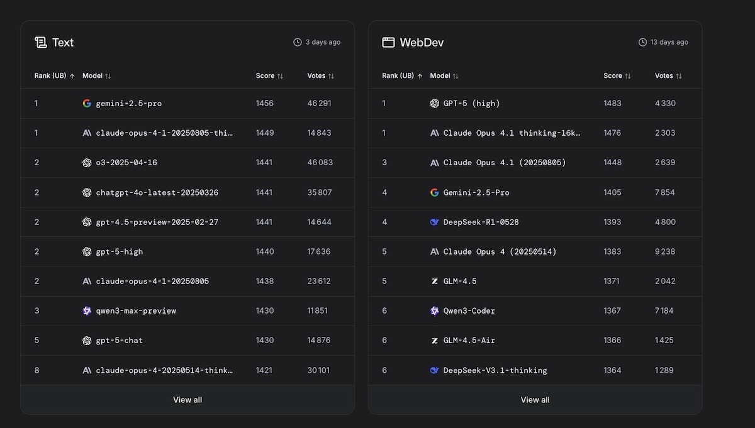Screen dimensions: 755x428
Task: Click votes value 9 238
Action: [665, 251]
